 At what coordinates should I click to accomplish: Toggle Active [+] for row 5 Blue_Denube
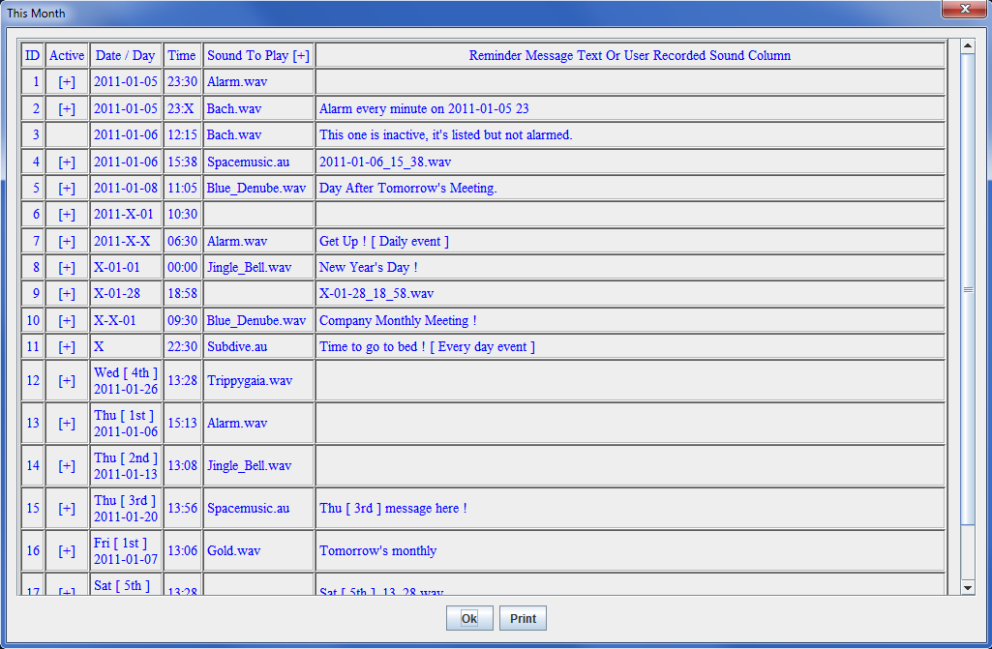tap(67, 189)
